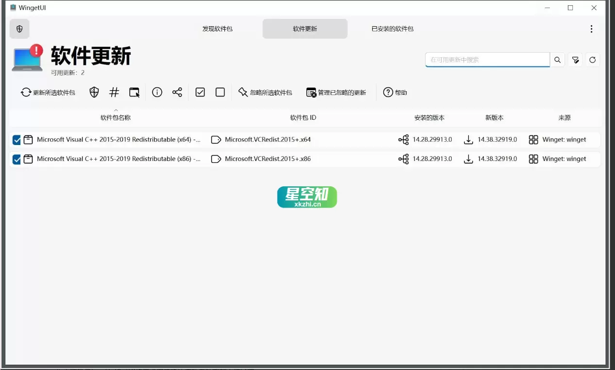Image resolution: width=615 pixels, height=370 pixels.
Task: Click the reload sources icon at top right
Action: [593, 60]
